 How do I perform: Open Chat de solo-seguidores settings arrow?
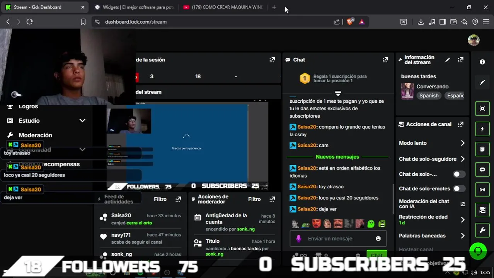click(463, 159)
